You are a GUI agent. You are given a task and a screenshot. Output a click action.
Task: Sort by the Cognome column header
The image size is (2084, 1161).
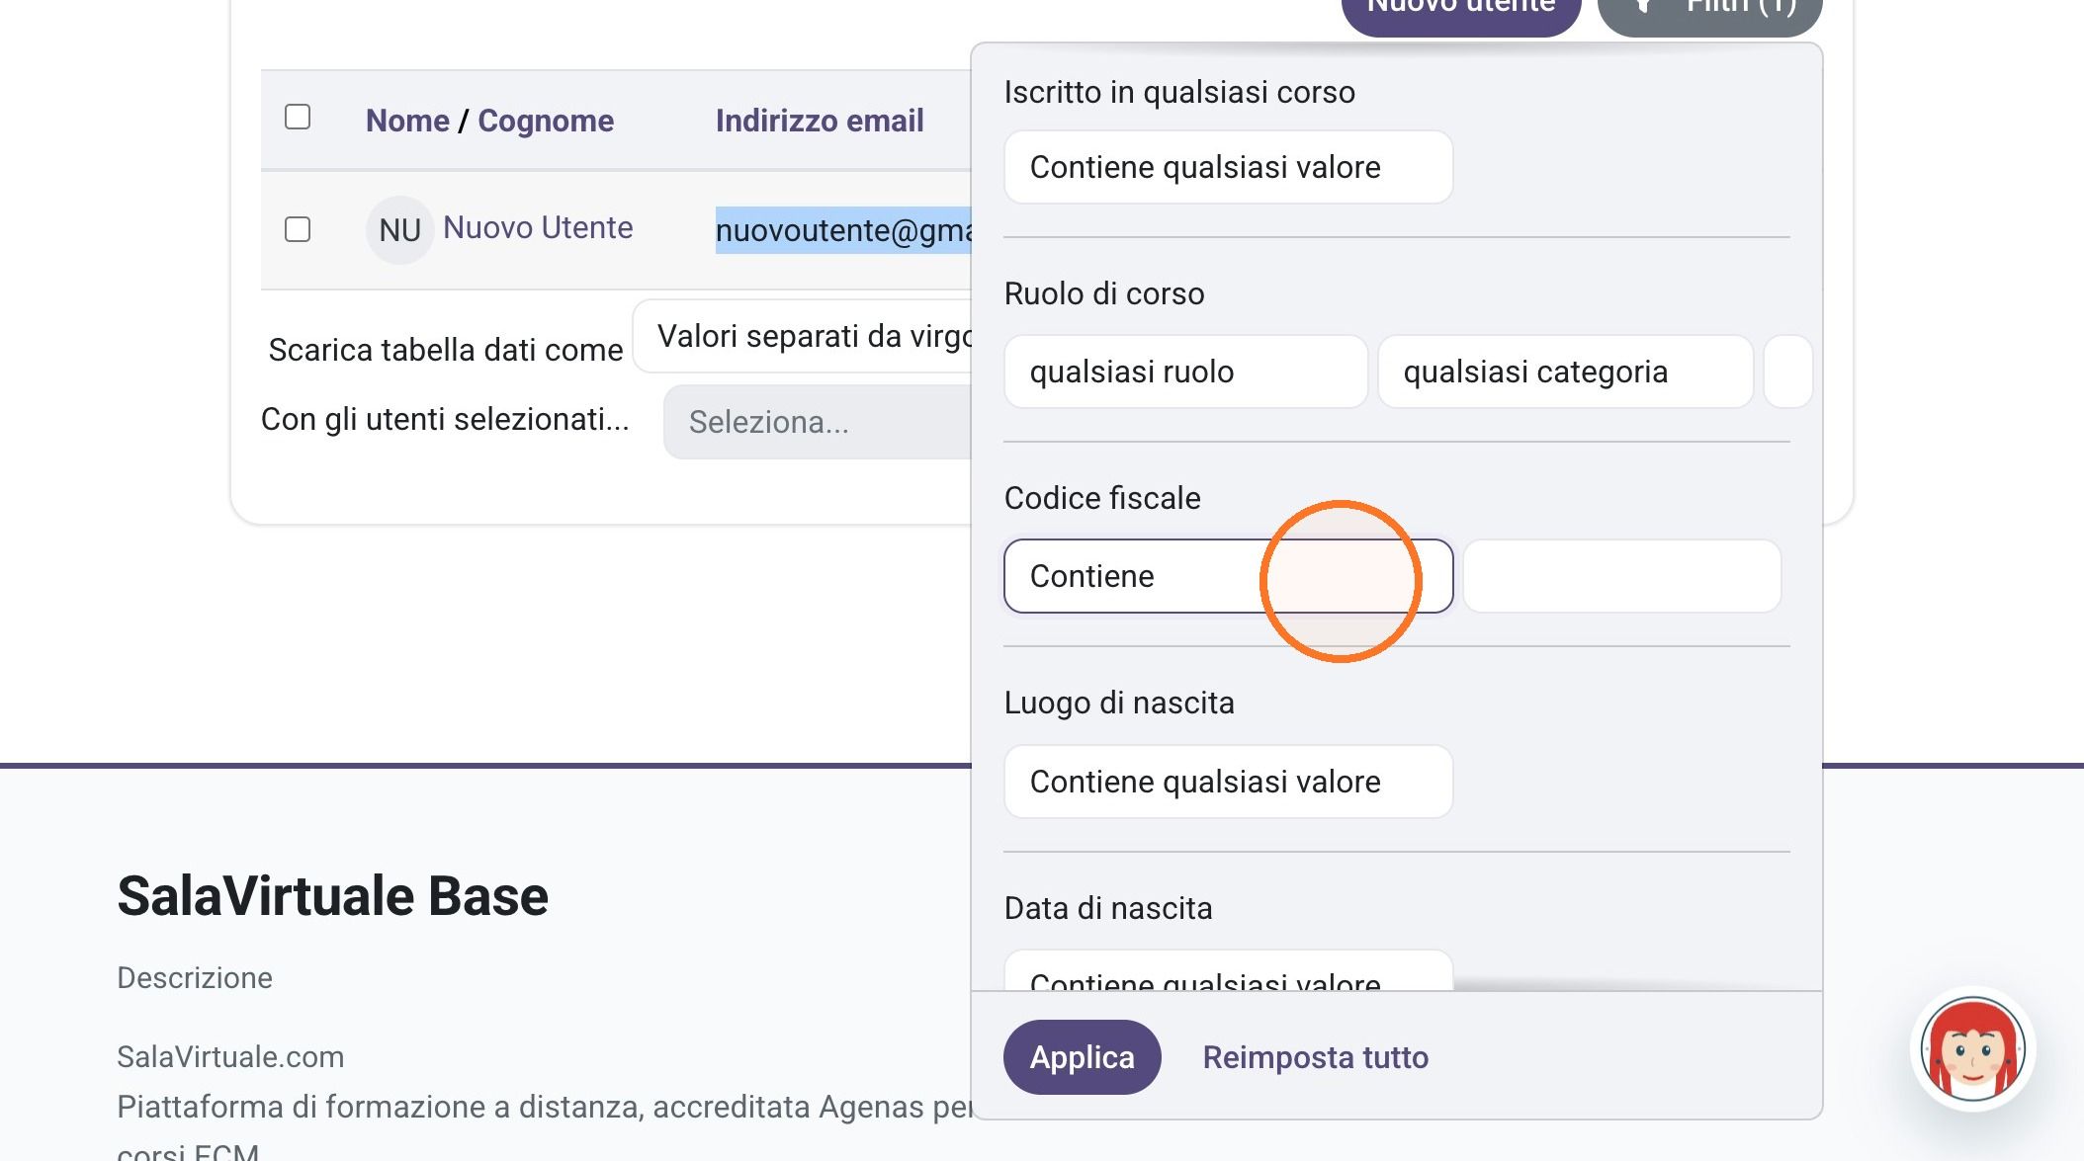(x=546, y=121)
